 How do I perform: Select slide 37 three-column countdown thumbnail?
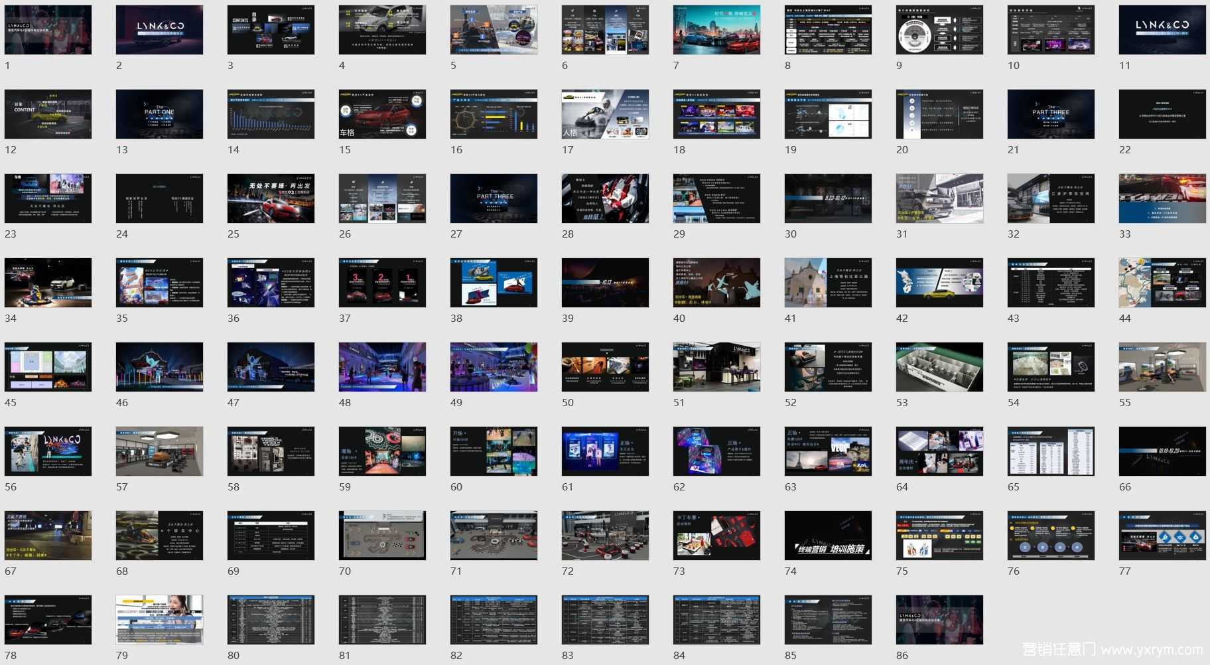point(382,283)
